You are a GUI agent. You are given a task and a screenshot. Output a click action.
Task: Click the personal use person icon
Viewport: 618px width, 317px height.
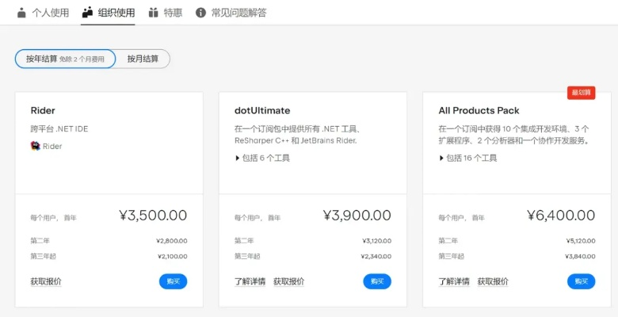click(21, 13)
